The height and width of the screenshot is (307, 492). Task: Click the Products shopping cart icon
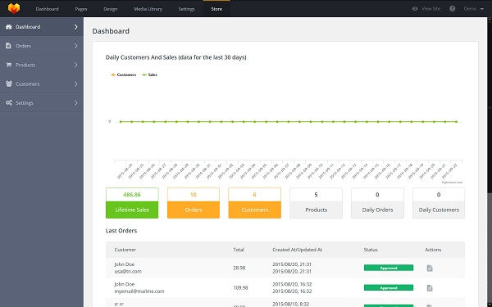(x=9, y=65)
